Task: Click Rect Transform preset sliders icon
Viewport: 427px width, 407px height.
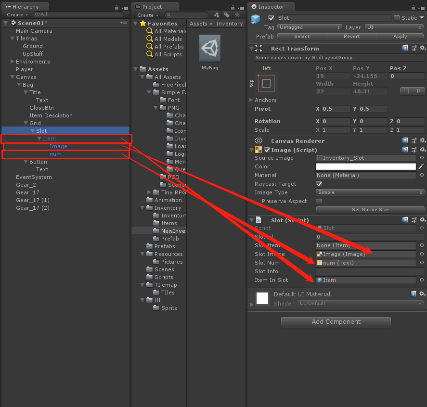Action: (x=414, y=48)
